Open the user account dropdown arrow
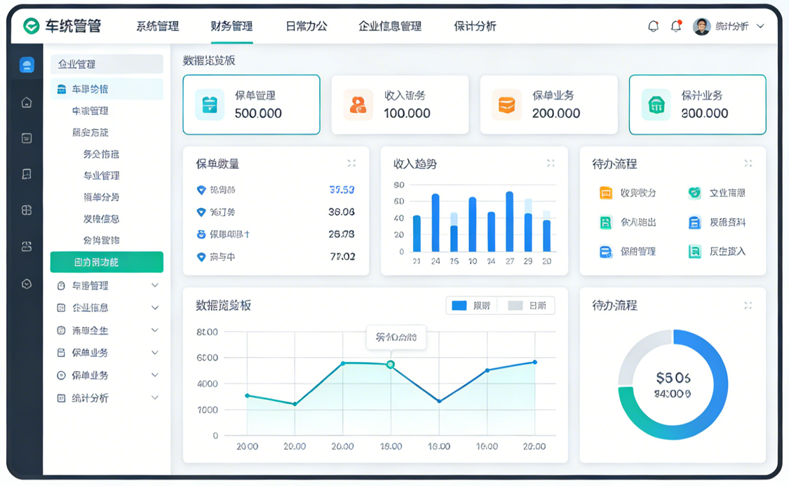 [761, 27]
